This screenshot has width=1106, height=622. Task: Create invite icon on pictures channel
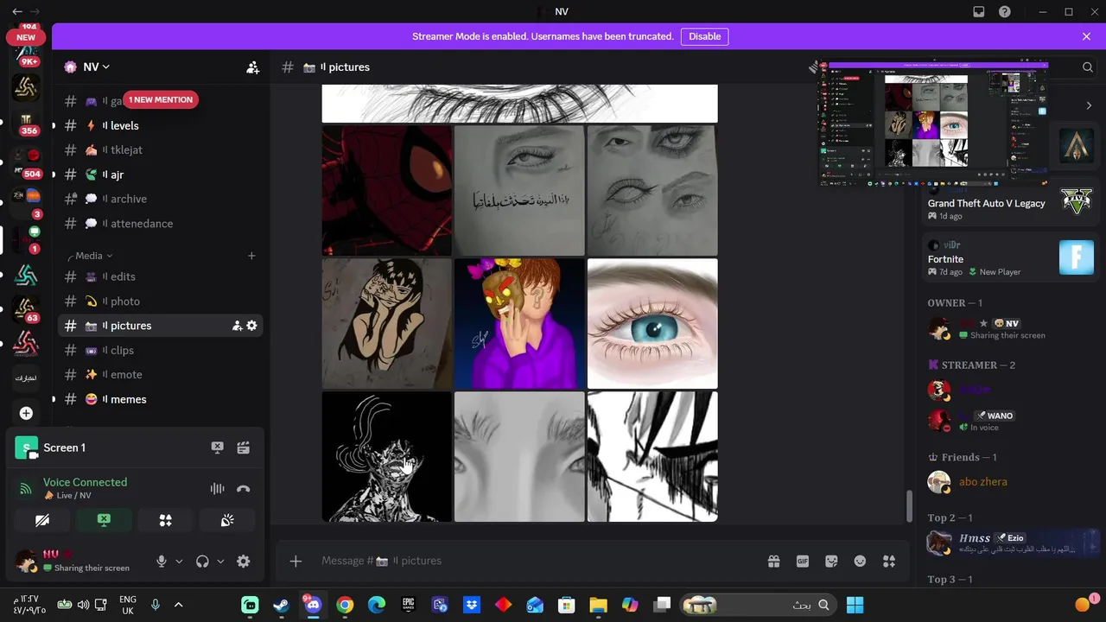point(237,326)
